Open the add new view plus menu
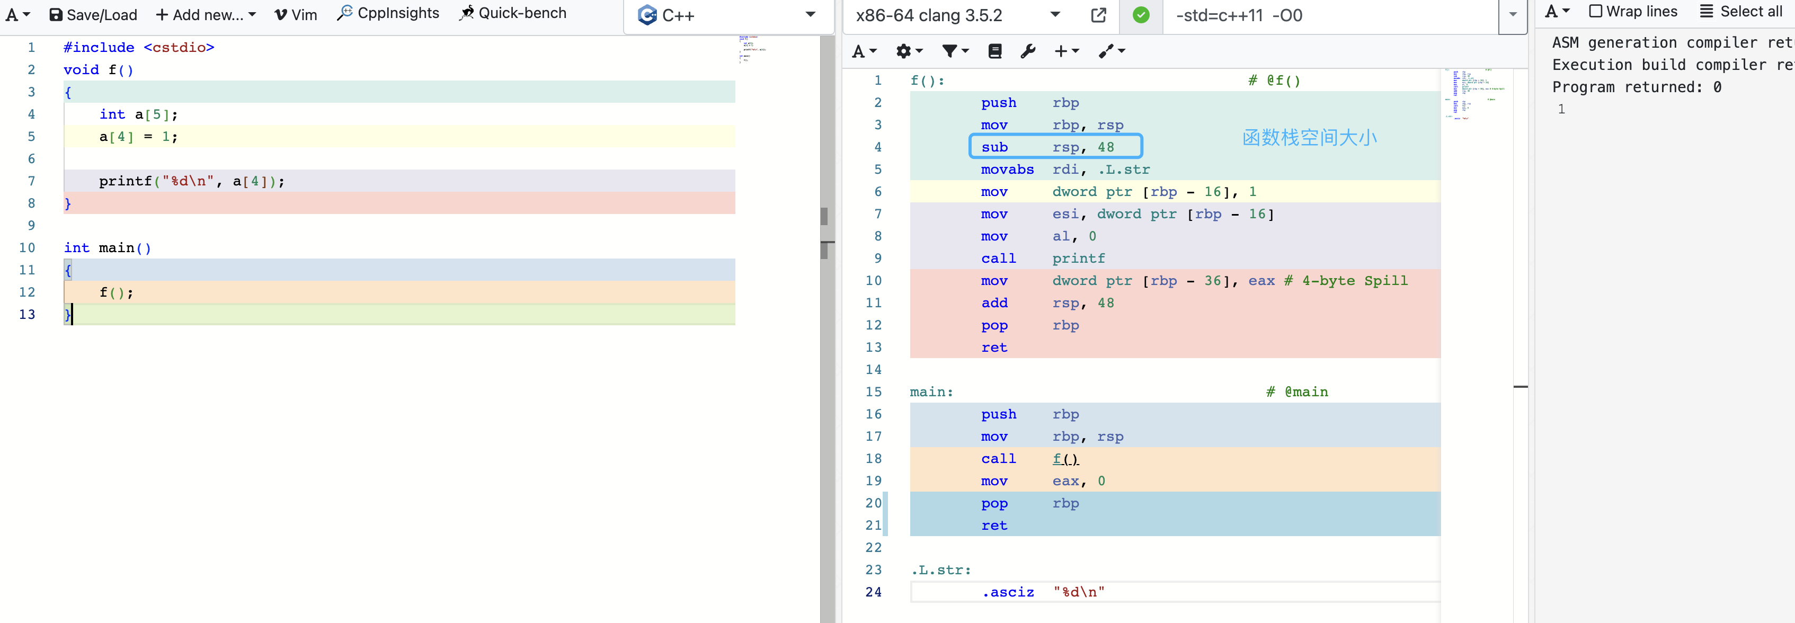Screen dimensions: 1795x623 point(1066,51)
